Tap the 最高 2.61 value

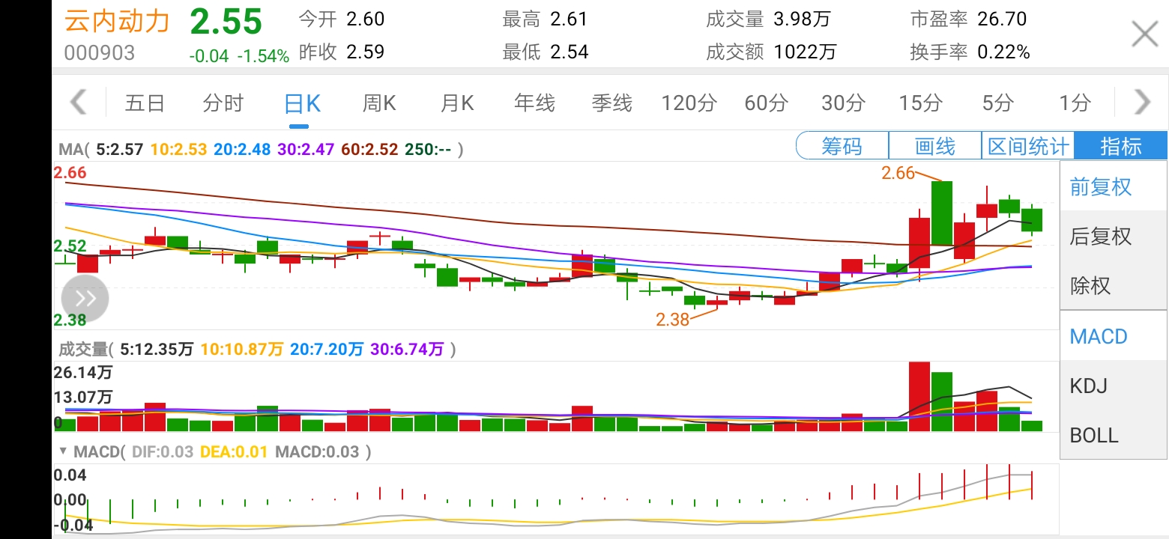tap(569, 19)
